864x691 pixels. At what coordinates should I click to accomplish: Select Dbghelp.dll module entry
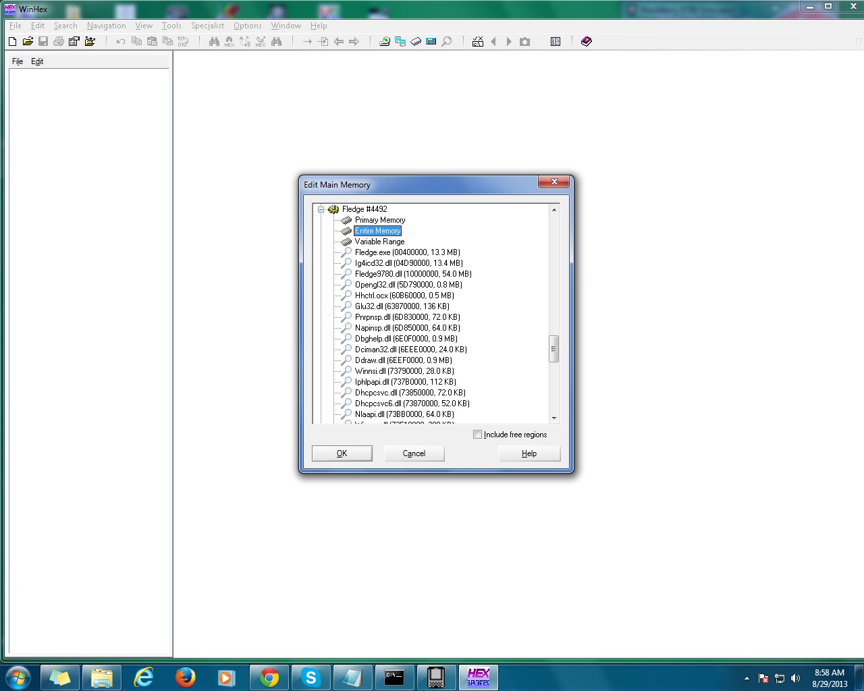coord(406,339)
